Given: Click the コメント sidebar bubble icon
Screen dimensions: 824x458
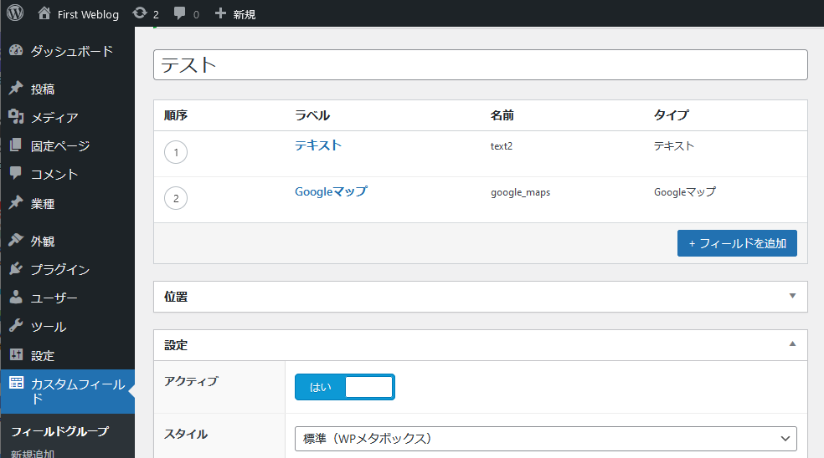Looking at the screenshot, I should [x=16, y=173].
